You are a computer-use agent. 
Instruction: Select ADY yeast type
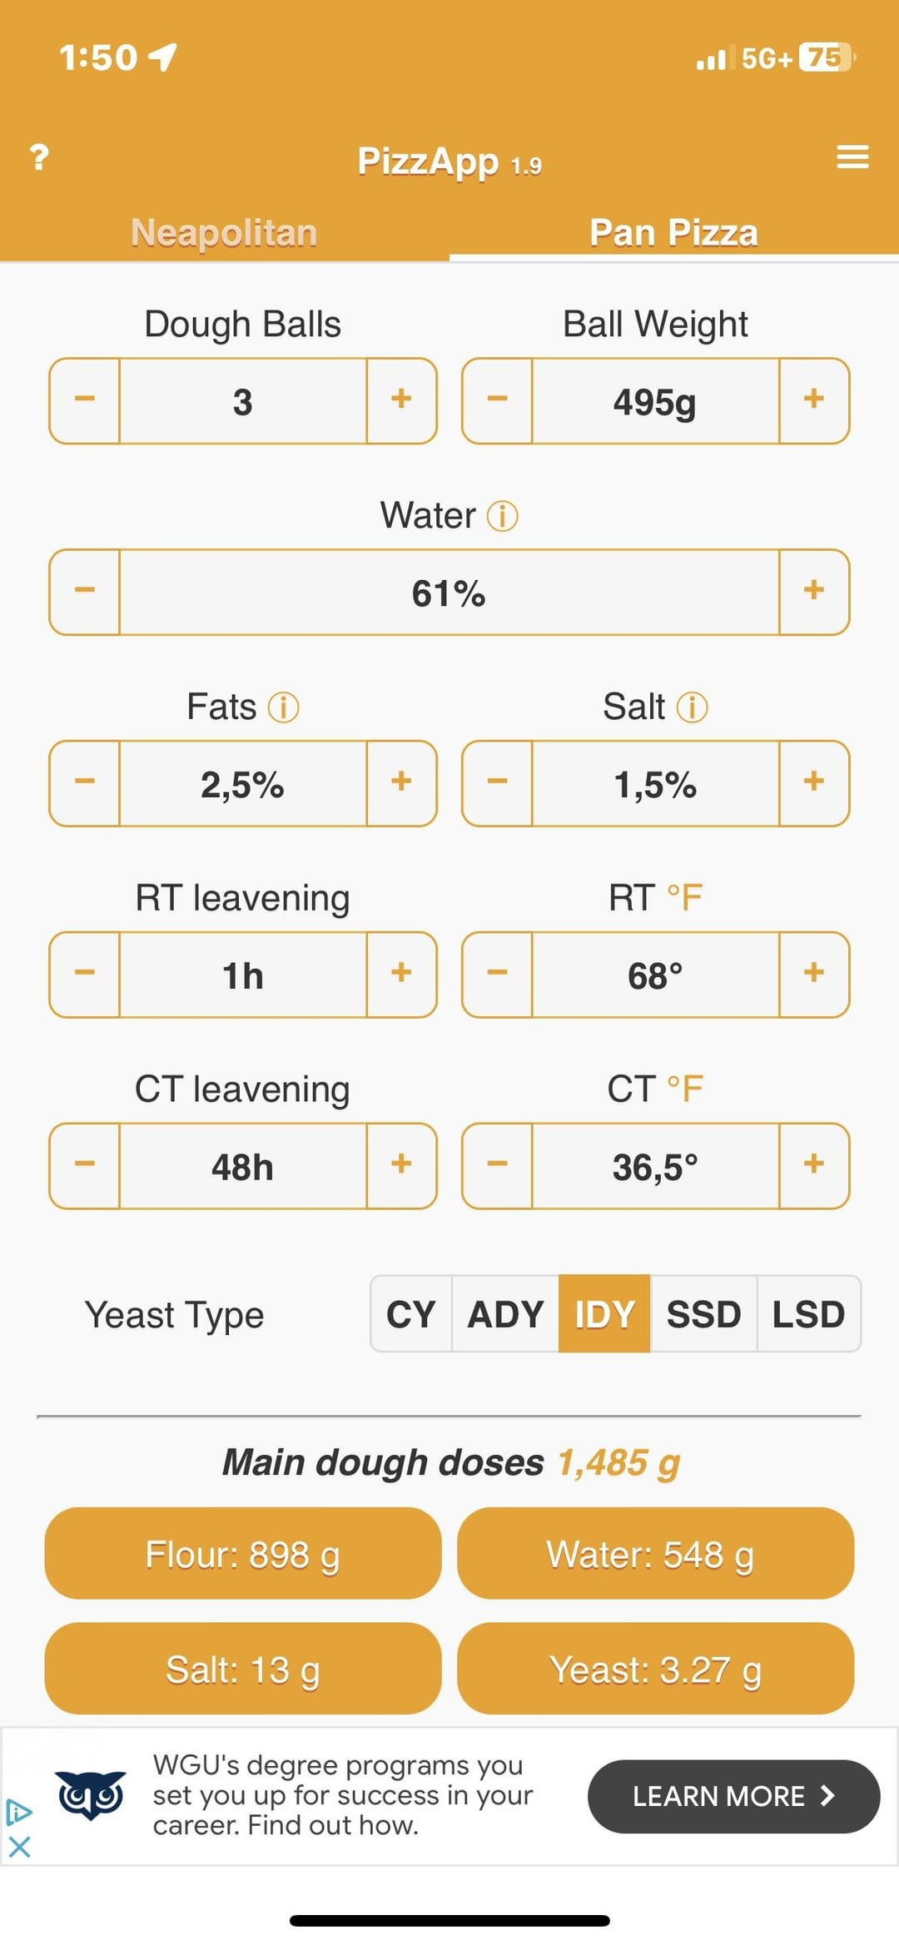tap(505, 1314)
